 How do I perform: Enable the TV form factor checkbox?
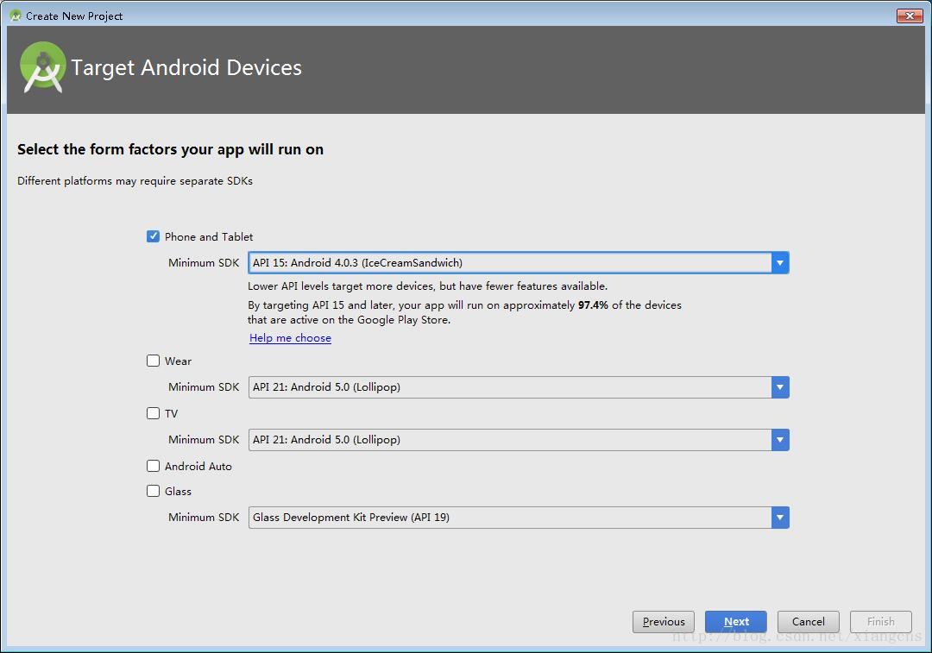153,413
